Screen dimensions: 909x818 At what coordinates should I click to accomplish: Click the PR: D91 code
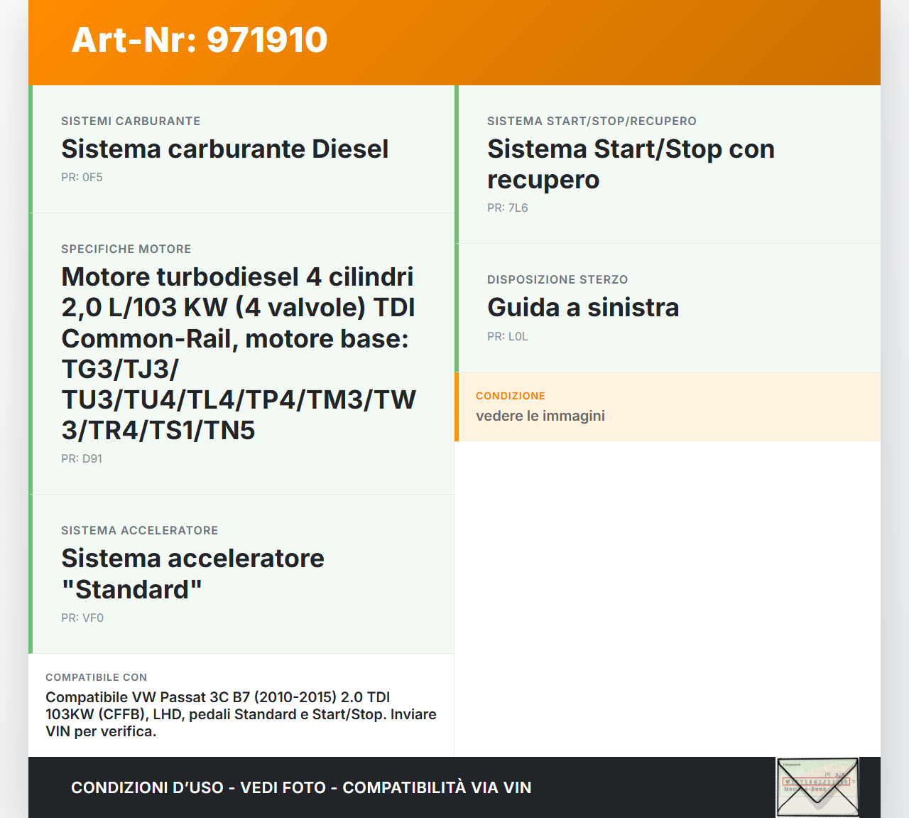(x=82, y=459)
